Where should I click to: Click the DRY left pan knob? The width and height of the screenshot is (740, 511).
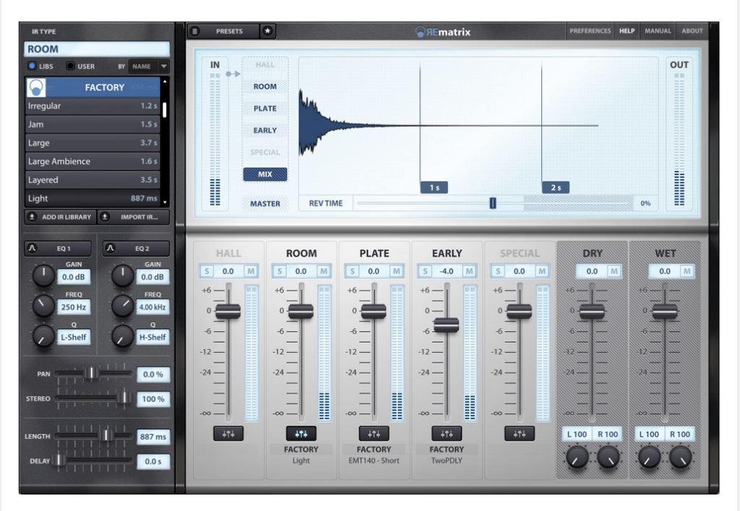[577, 458]
